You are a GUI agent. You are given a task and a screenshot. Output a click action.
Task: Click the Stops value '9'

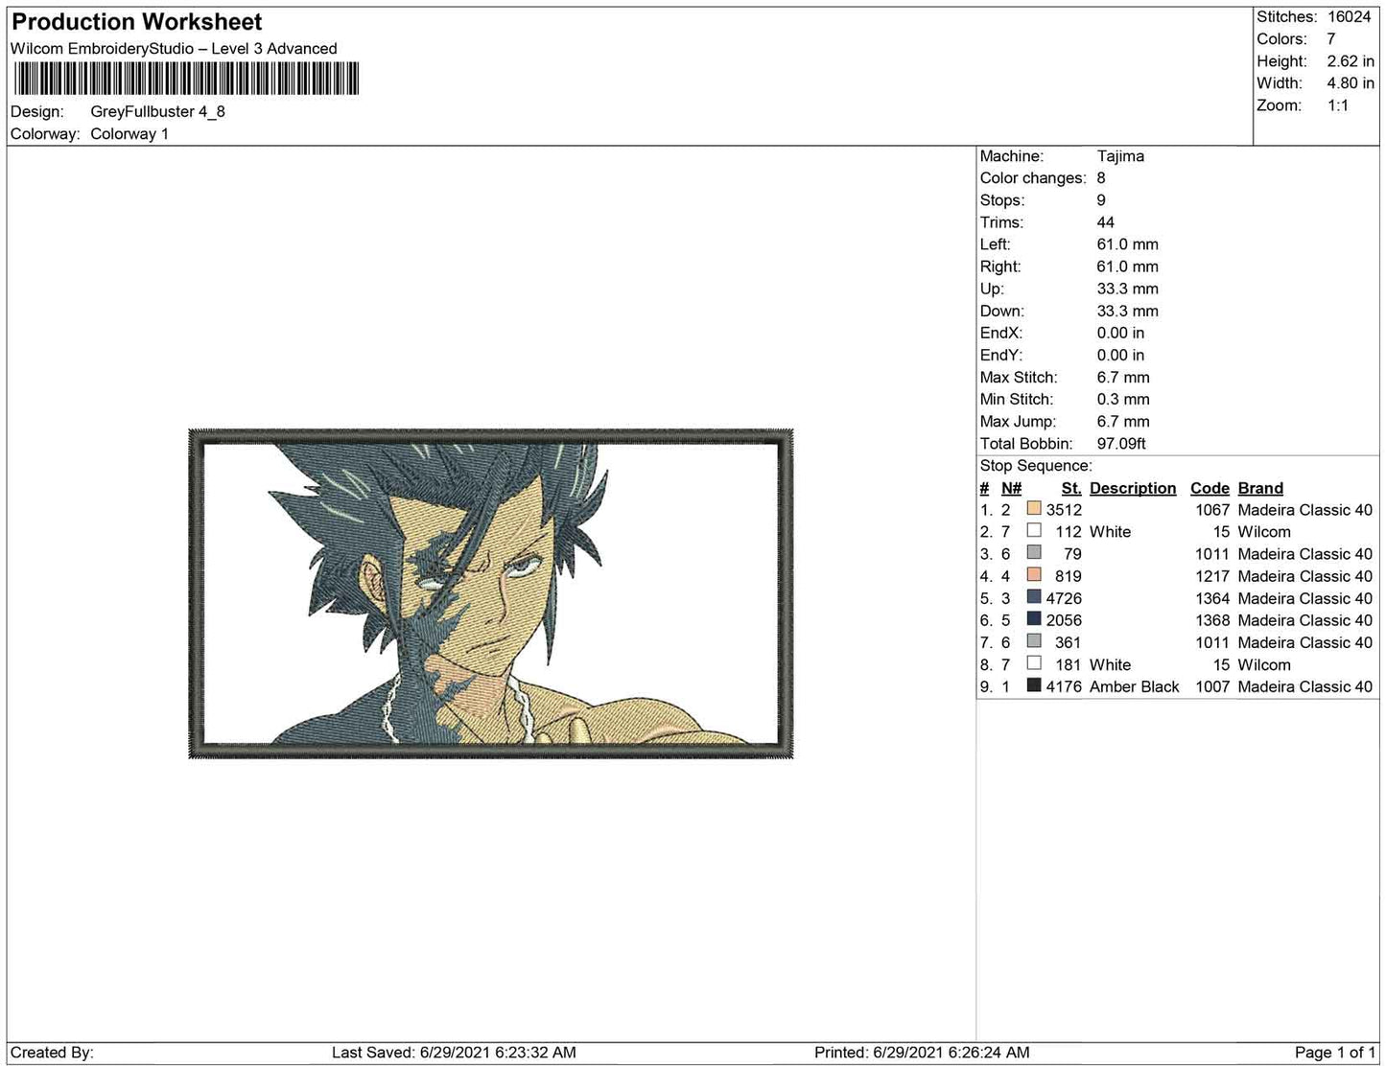(x=1101, y=200)
